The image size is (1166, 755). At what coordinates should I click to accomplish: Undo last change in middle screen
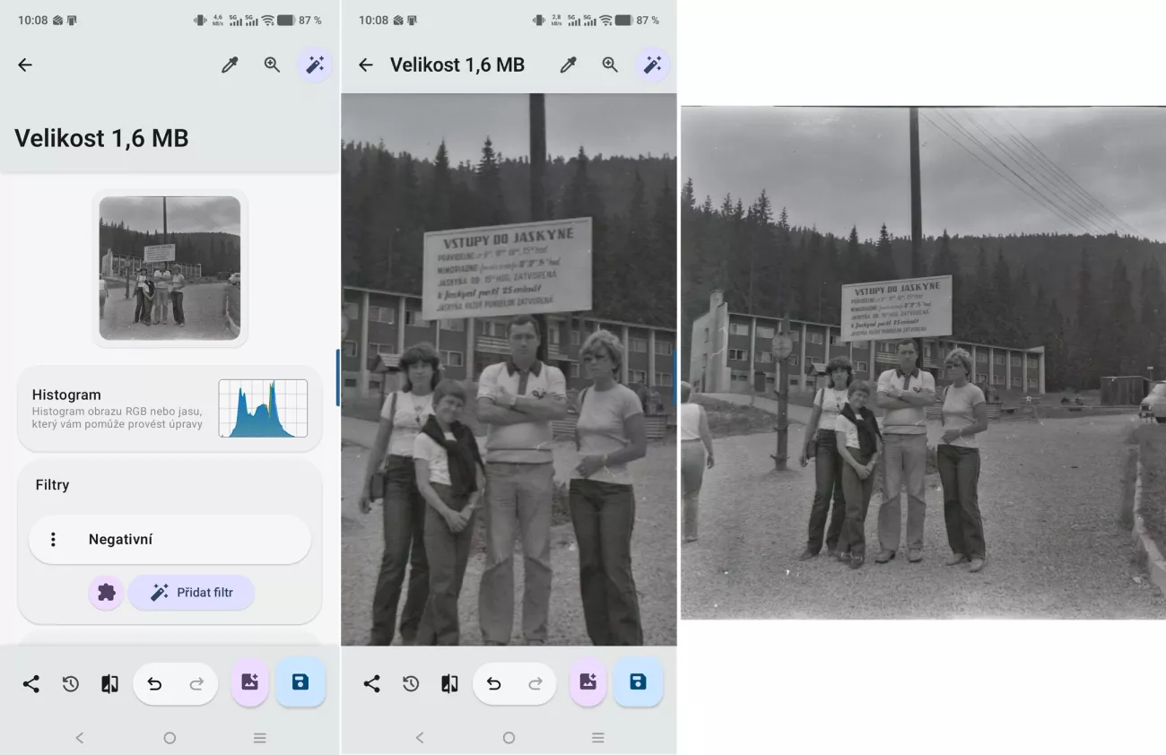493,684
